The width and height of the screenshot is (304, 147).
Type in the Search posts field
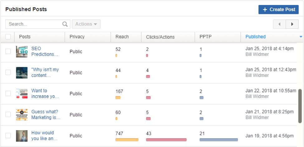pos(34,24)
